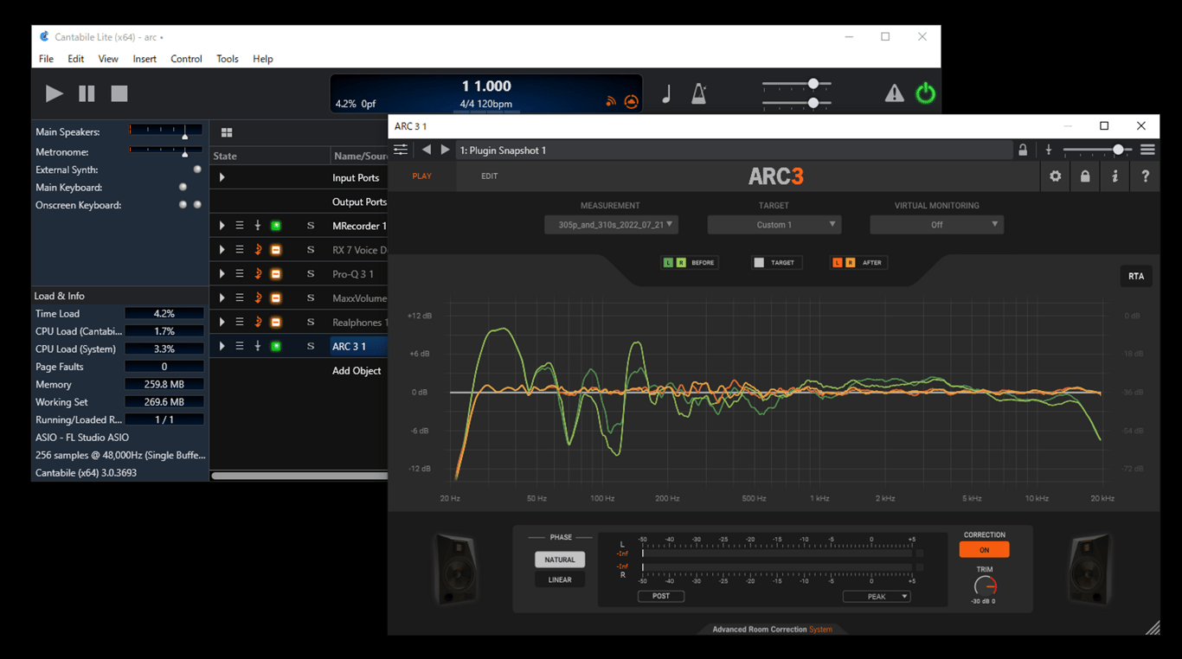Screen dimensions: 1182x659
Task: Toggle the AFTER curve display
Action: coord(858,263)
